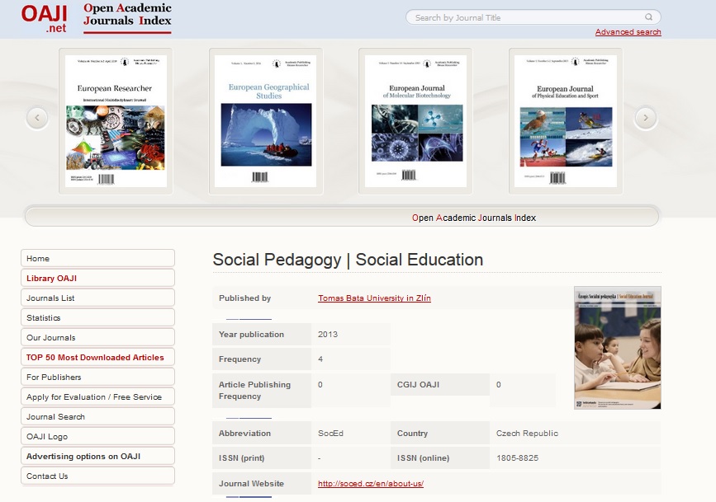
Task: Open For Publishers menu item
Action: 97,377
